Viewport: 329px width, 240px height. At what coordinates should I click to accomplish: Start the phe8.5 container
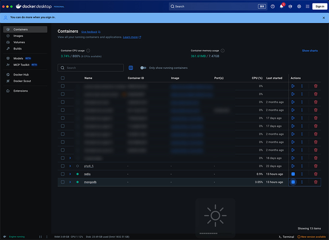(293, 166)
